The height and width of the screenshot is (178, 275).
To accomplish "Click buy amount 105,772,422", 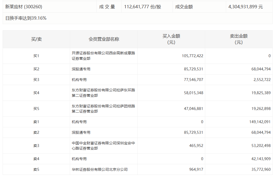I will click(x=192, y=56).
